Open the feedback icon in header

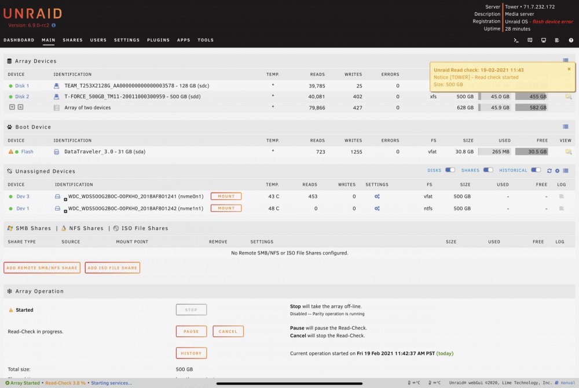(x=530, y=40)
